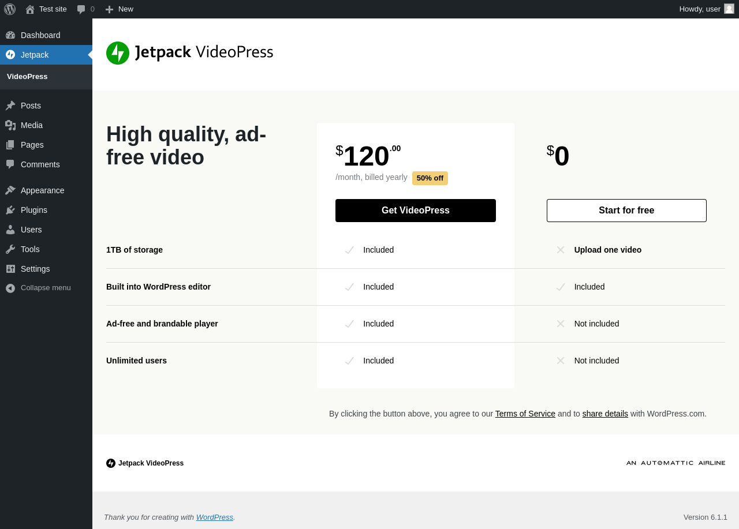Click the plus icon next to New
The height and width of the screenshot is (529, 739).
109,9
